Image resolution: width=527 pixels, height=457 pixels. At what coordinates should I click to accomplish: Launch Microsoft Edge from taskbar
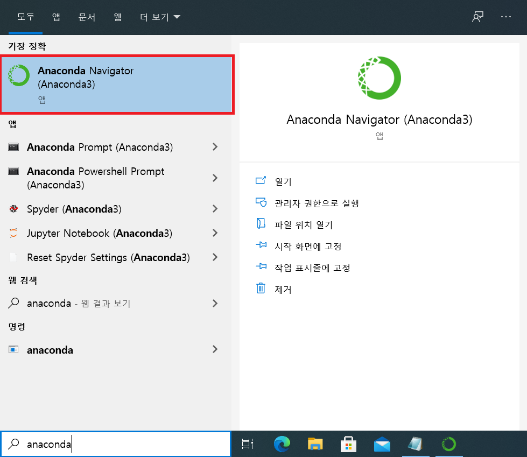pyautogui.click(x=282, y=444)
